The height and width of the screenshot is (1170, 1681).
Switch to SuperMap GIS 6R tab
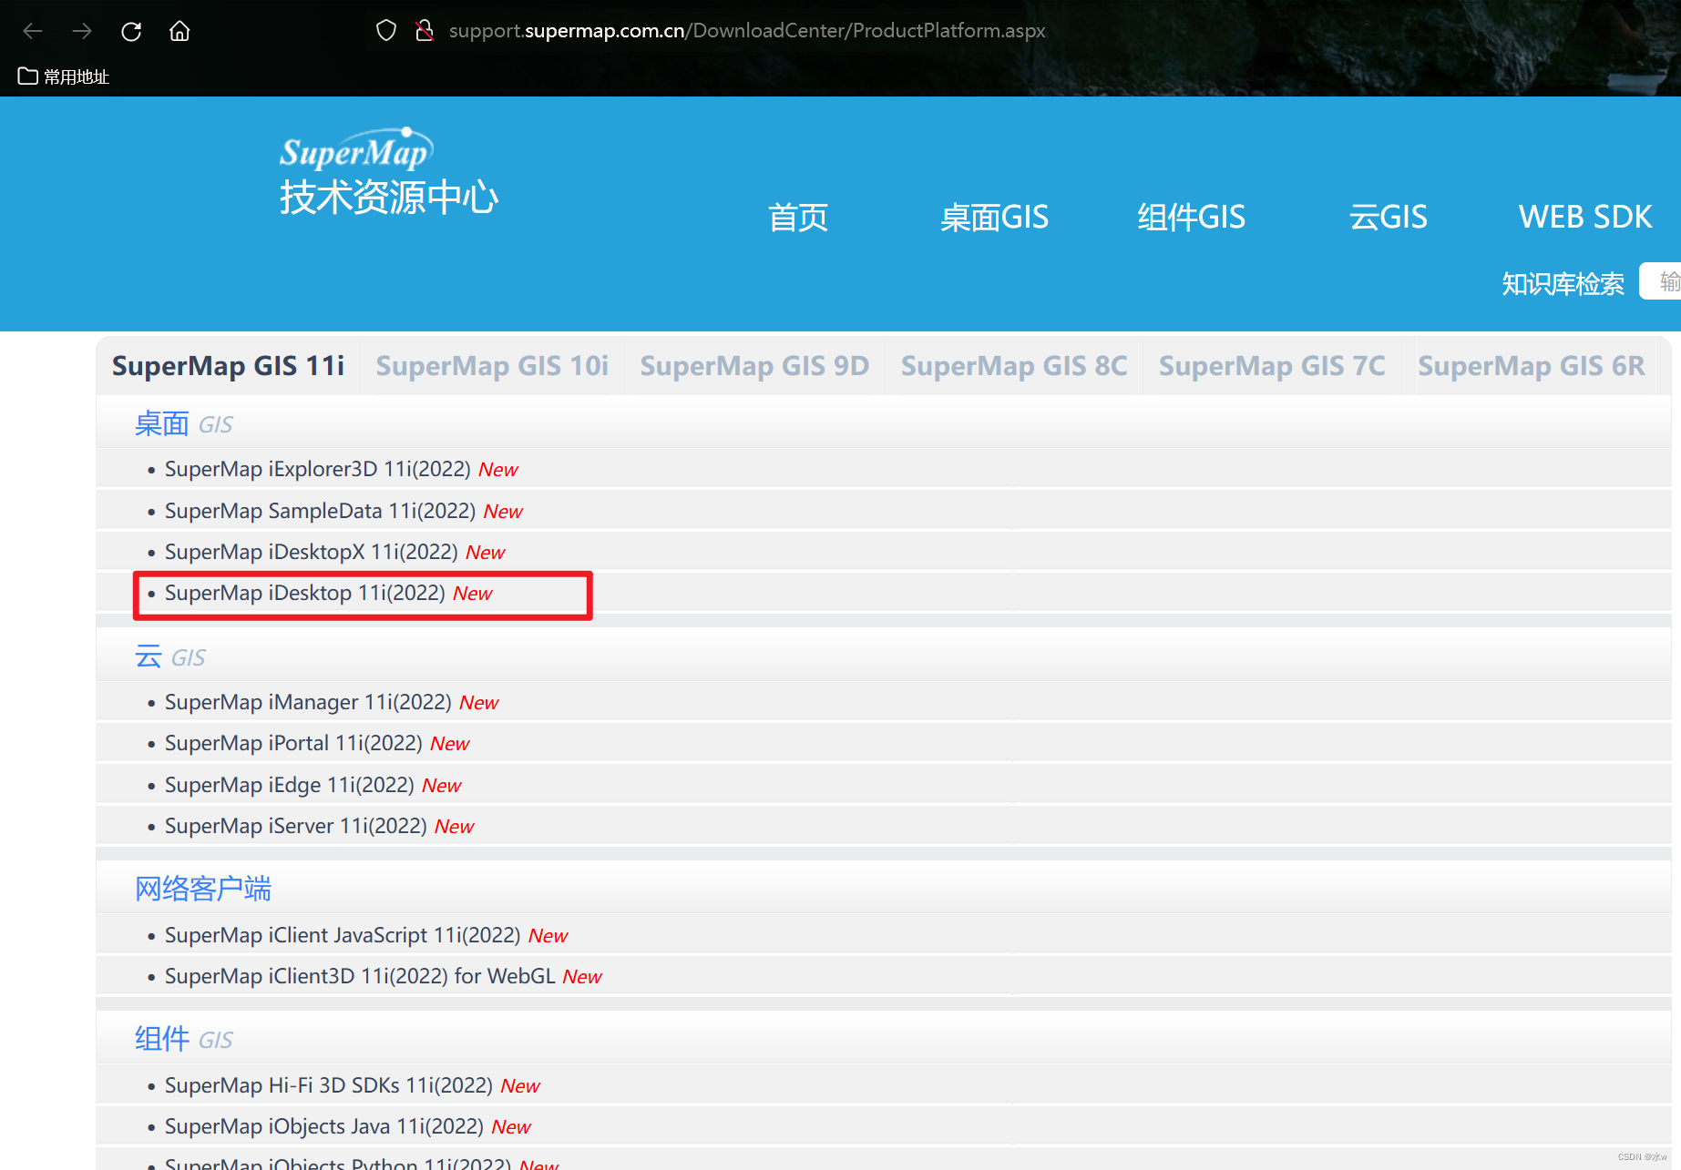pyautogui.click(x=1532, y=366)
